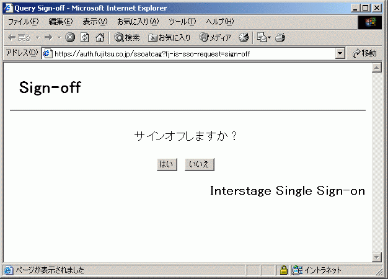Click the padlock security icon in status bar
This screenshot has width=388, height=279.
284,270
